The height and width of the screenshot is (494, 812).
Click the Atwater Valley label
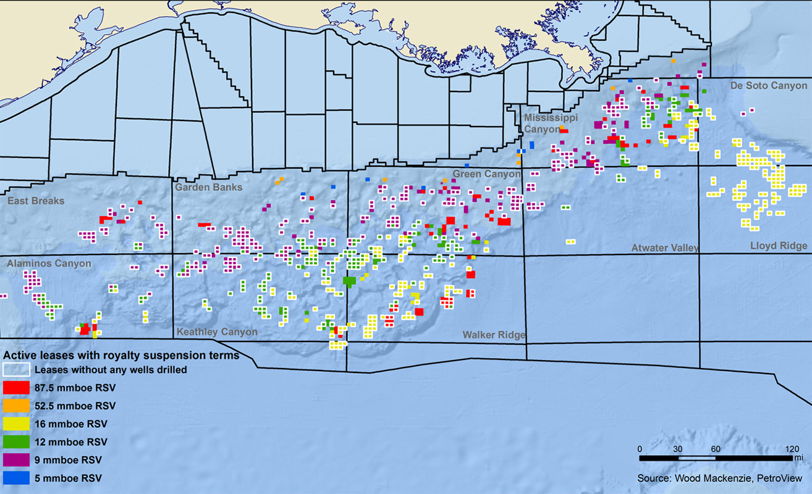(664, 248)
